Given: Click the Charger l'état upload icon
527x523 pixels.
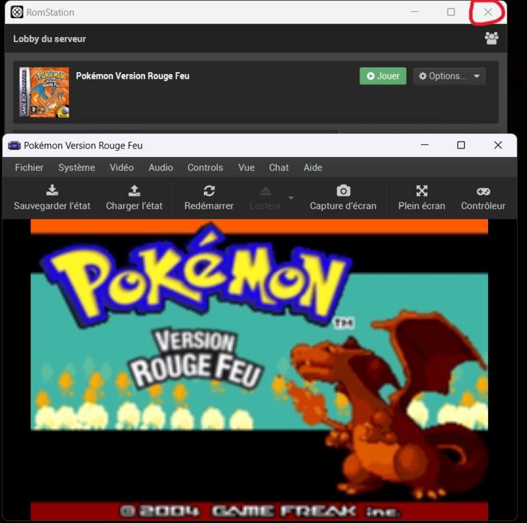Looking at the screenshot, I should coord(135,190).
